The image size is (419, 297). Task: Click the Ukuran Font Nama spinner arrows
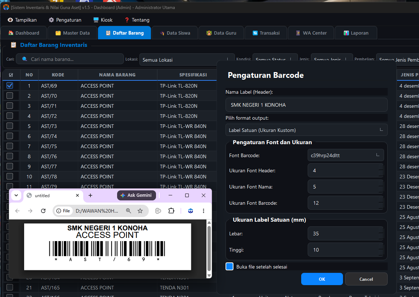click(381, 187)
